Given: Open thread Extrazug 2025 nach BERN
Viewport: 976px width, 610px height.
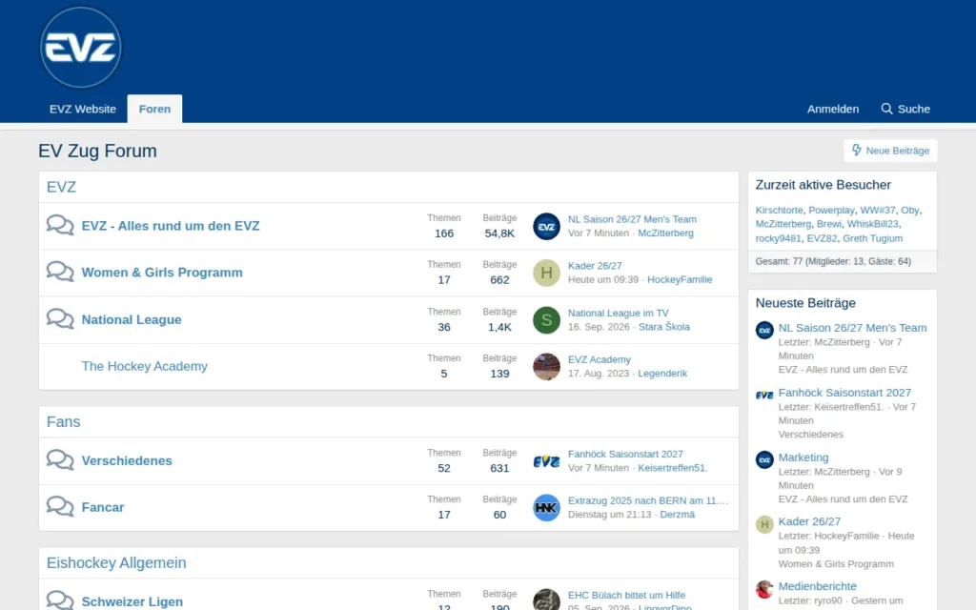Looking at the screenshot, I should (x=647, y=501).
